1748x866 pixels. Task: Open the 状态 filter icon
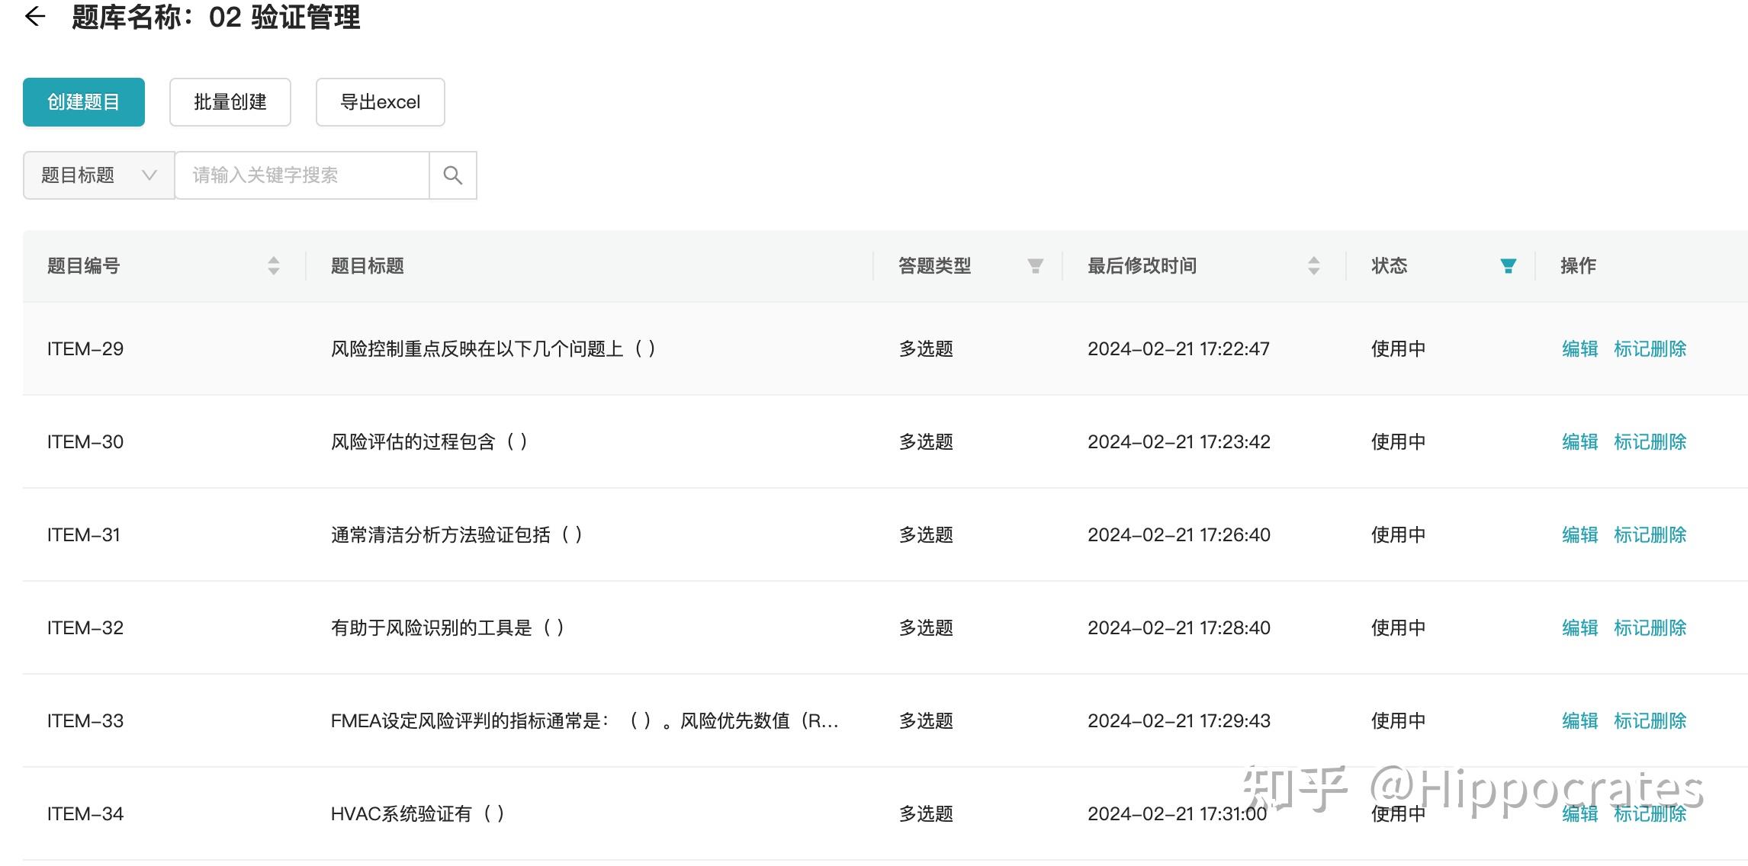coord(1508,265)
